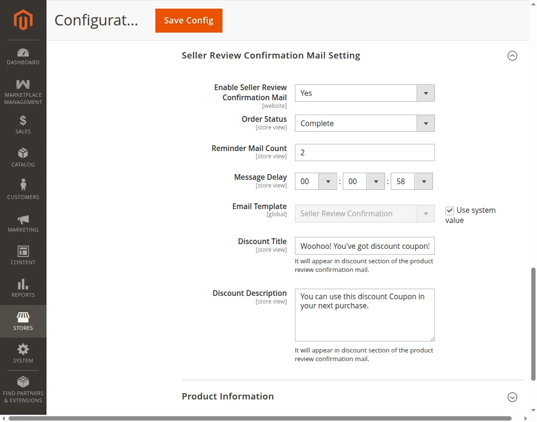Open the Catalog box icon
The image size is (537, 422).
(23, 153)
